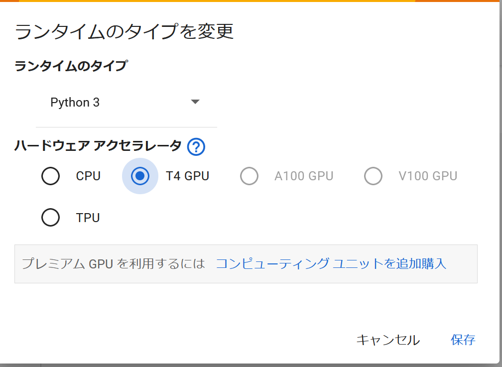Choose the disabled A100 GPU radio button

(x=249, y=176)
